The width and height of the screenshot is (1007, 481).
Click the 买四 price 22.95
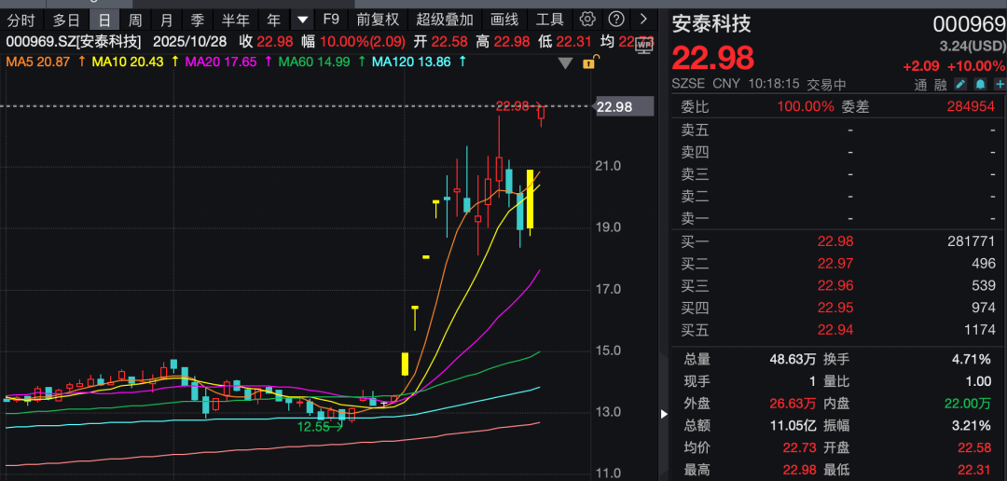[835, 309]
